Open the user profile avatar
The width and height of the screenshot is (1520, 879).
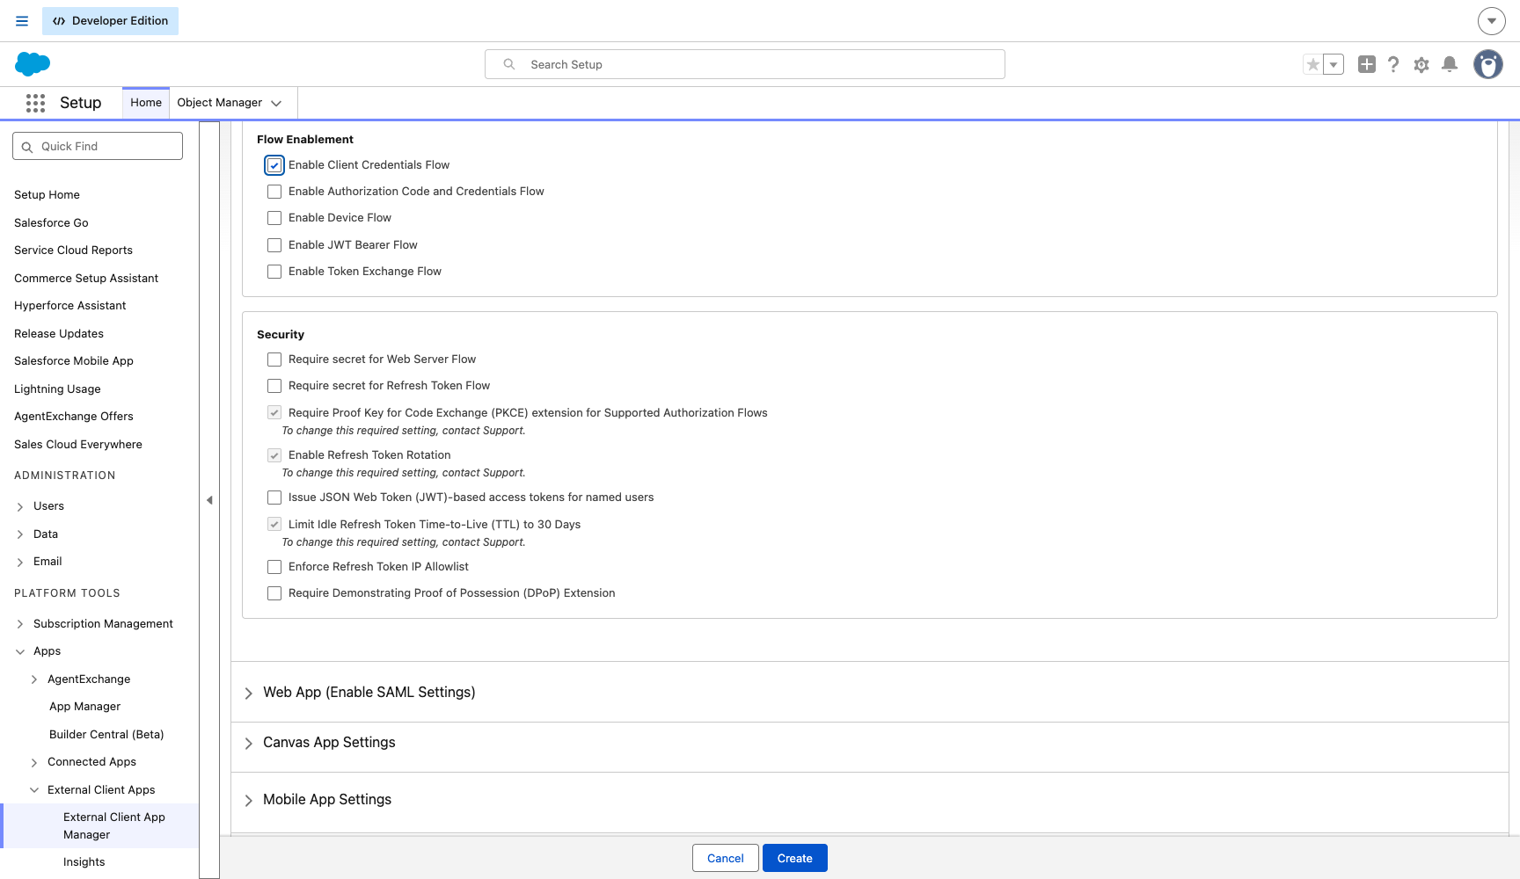click(1488, 64)
